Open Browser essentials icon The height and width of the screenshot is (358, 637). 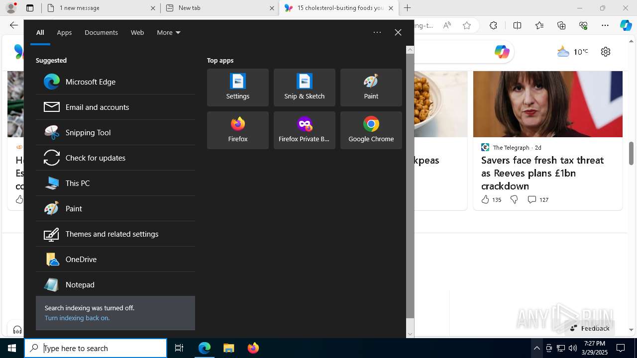583,25
